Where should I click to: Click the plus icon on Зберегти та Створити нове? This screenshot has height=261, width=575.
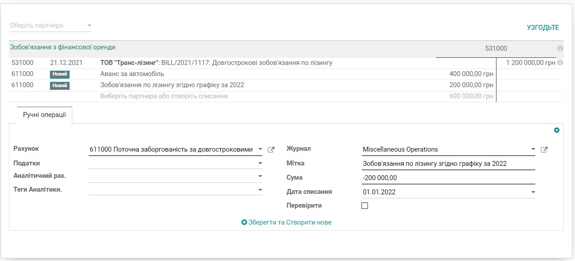245,222
